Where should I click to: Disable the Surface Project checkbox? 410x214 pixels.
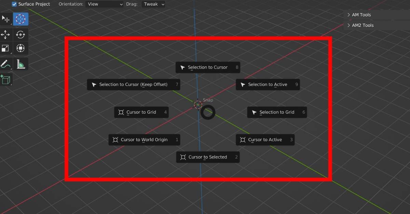(14, 4)
